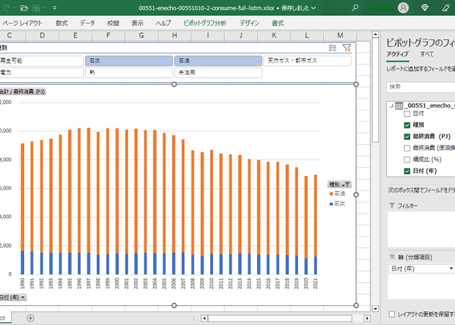
Task: Open the ページ レイアウト ribbon tab
Action: point(22,23)
